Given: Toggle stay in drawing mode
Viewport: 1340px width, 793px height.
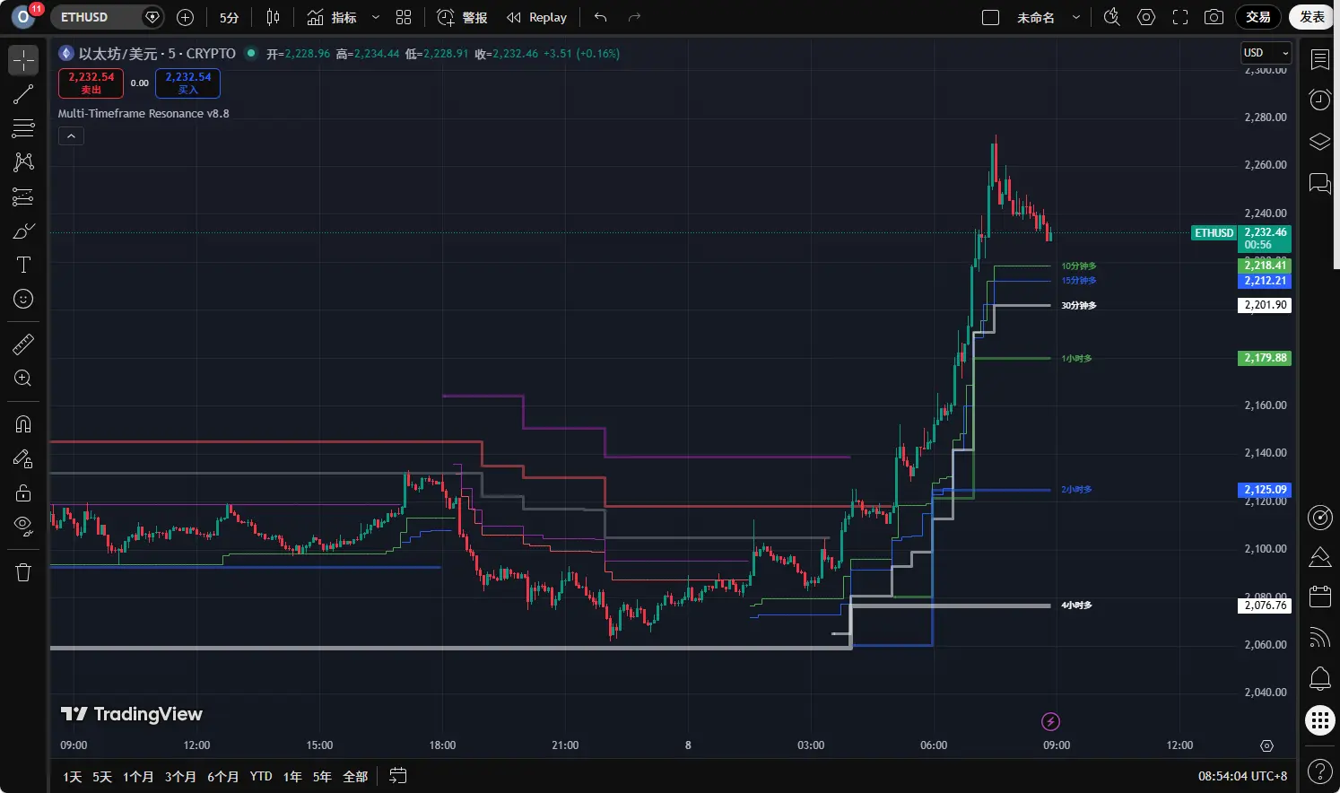Looking at the screenshot, I should tap(23, 458).
